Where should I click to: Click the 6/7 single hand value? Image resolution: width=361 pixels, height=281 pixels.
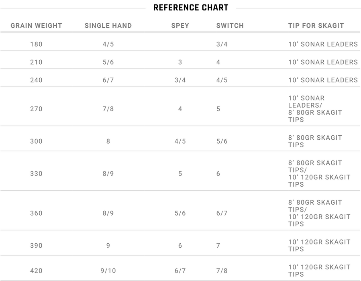[108, 80]
